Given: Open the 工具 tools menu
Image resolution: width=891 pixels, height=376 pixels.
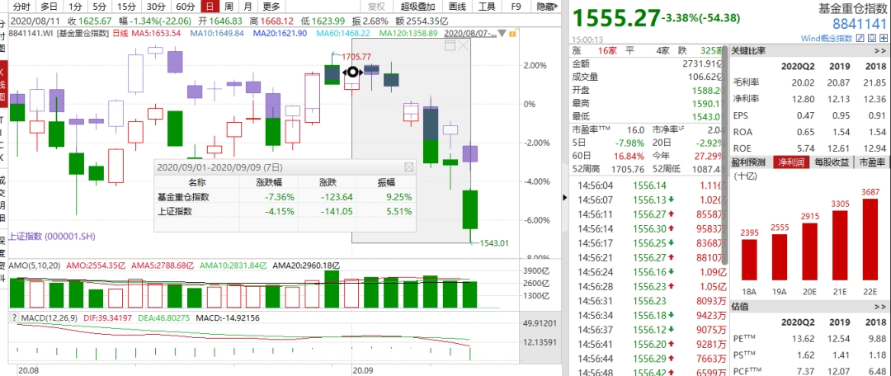Looking at the screenshot, I should click(x=488, y=7).
